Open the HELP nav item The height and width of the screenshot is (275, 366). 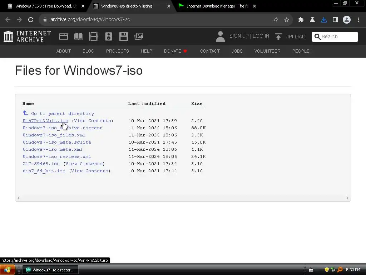pos(146,51)
